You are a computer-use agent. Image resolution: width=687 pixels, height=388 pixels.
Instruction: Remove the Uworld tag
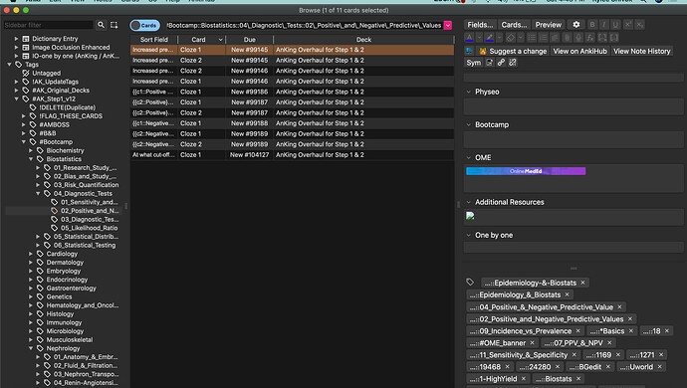(659, 367)
